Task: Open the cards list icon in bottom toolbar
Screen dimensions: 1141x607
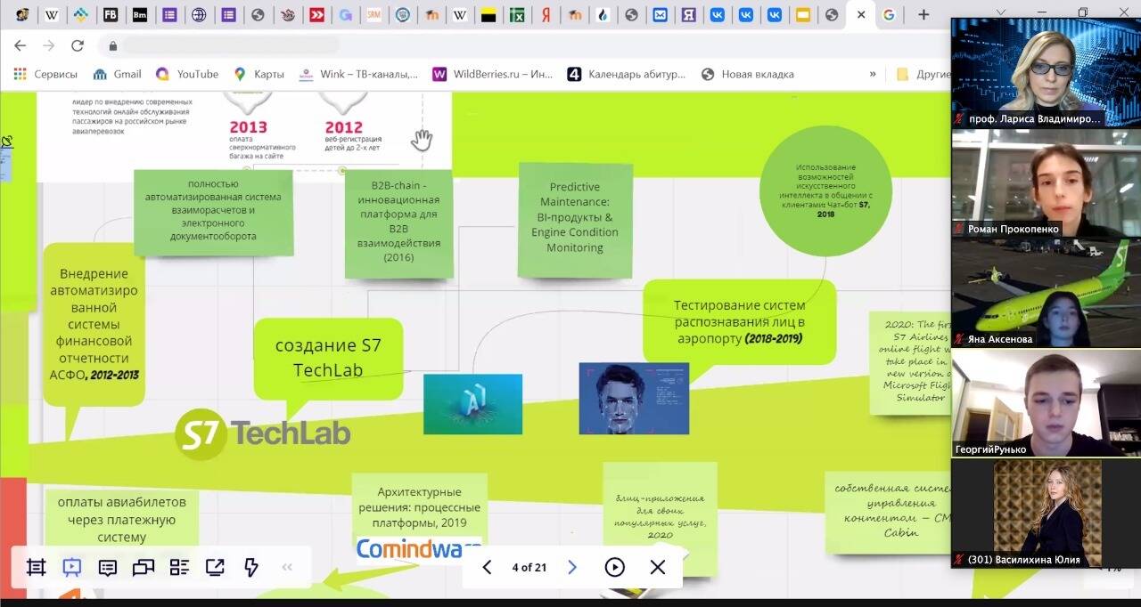Action: [179, 567]
